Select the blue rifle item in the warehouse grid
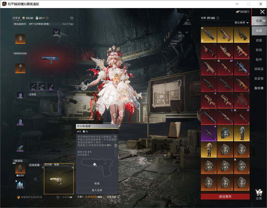Image resolution: width=267 pixels, height=208 pixels. 242,68
